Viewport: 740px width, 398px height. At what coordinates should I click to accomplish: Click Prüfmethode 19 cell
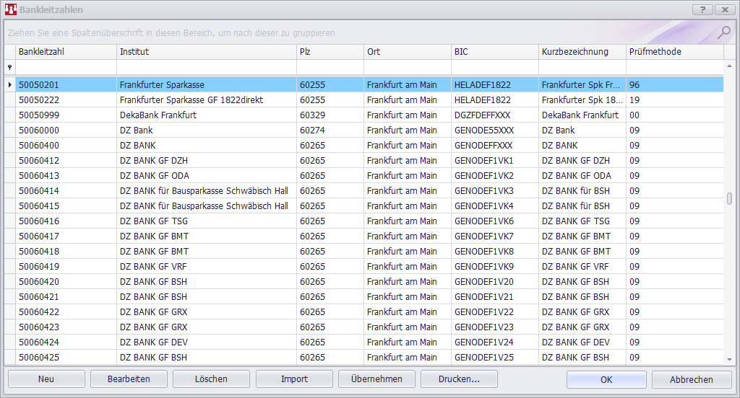[675, 99]
